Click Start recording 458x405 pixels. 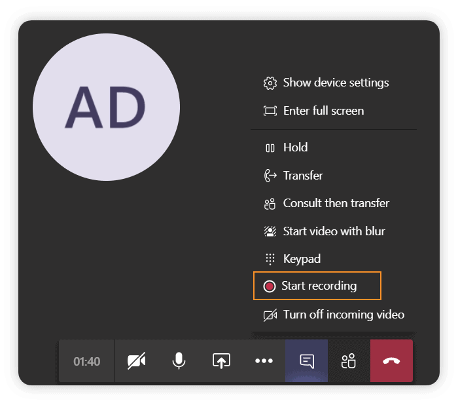[317, 286]
